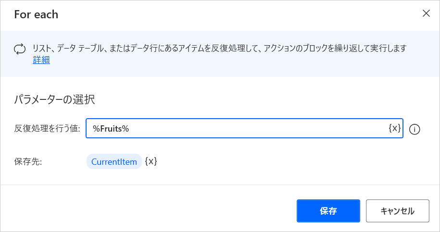Click the blank footer area left of 保存
The image size is (440, 232).
point(144,210)
